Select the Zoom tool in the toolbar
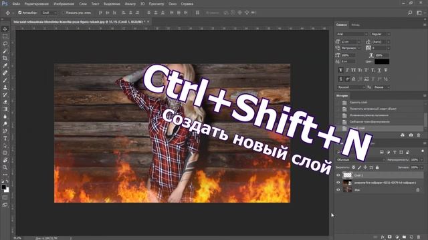 (5, 167)
